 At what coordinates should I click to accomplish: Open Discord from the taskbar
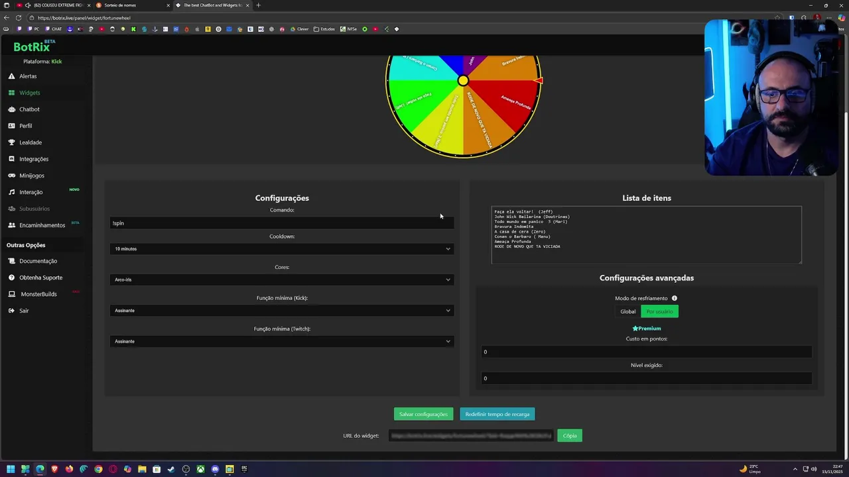pos(215,469)
